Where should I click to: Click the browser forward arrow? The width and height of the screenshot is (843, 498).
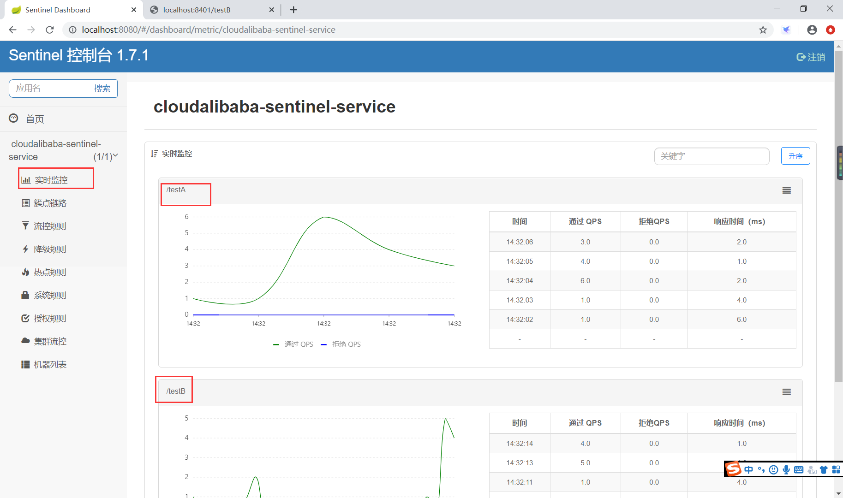coord(31,30)
